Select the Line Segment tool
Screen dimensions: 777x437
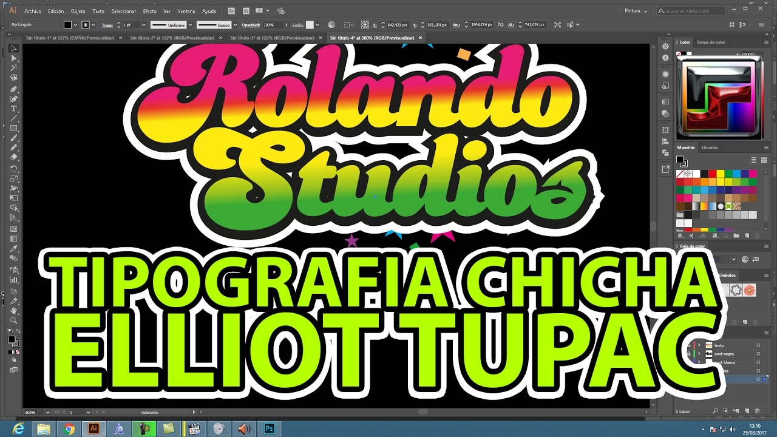13,118
